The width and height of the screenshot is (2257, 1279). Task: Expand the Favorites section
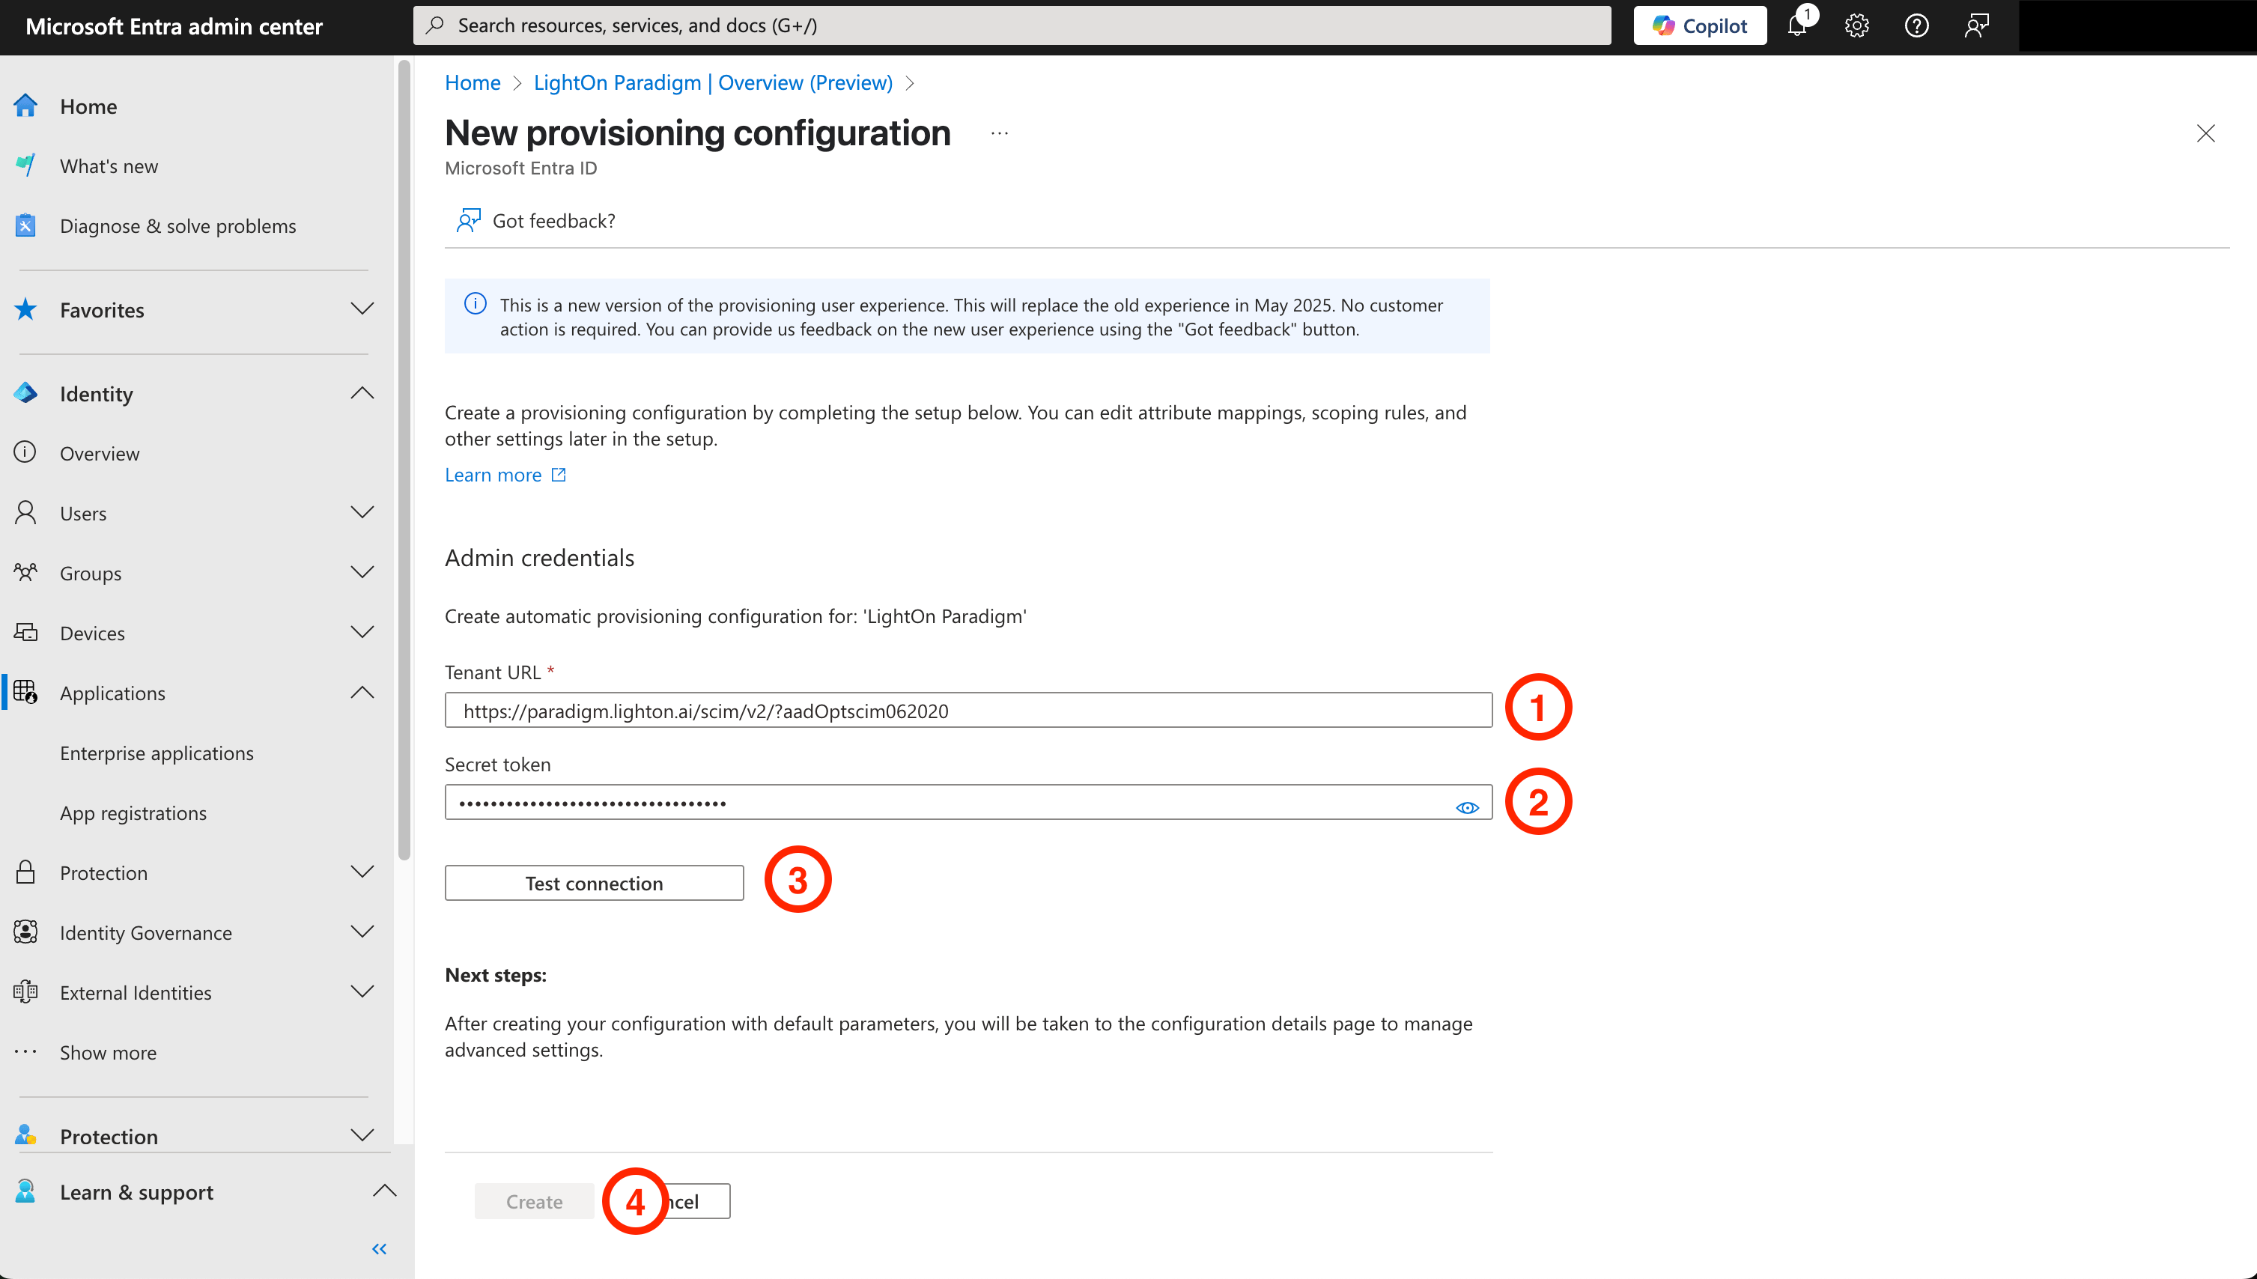pyautogui.click(x=361, y=309)
